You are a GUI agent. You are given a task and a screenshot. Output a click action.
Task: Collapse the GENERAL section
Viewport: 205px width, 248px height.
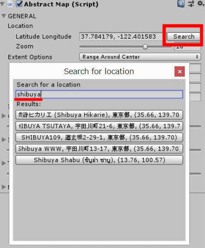point(3,16)
